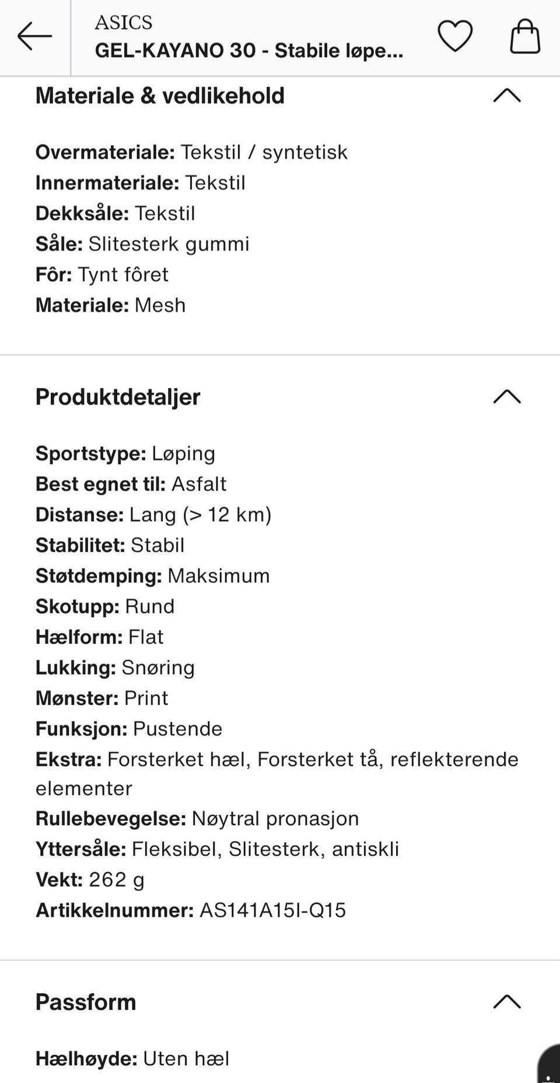Select the Sportstype Løping line

(x=125, y=453)
